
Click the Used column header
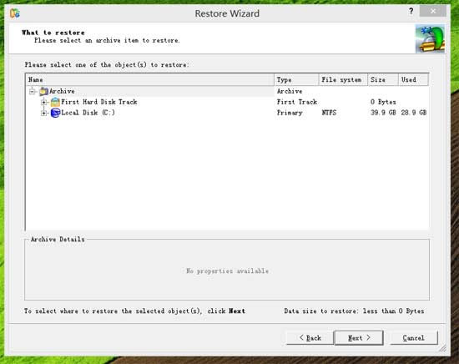pyautogui.click(x=414, y=79)
